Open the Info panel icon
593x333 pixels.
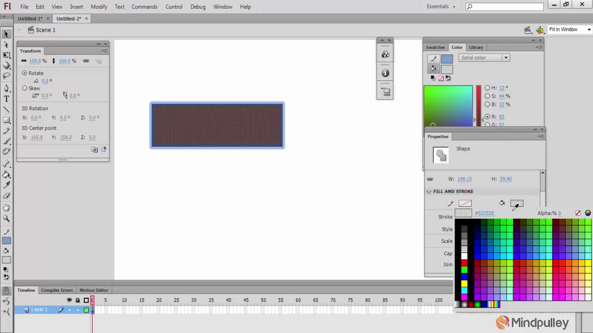(x=385, y=73)
